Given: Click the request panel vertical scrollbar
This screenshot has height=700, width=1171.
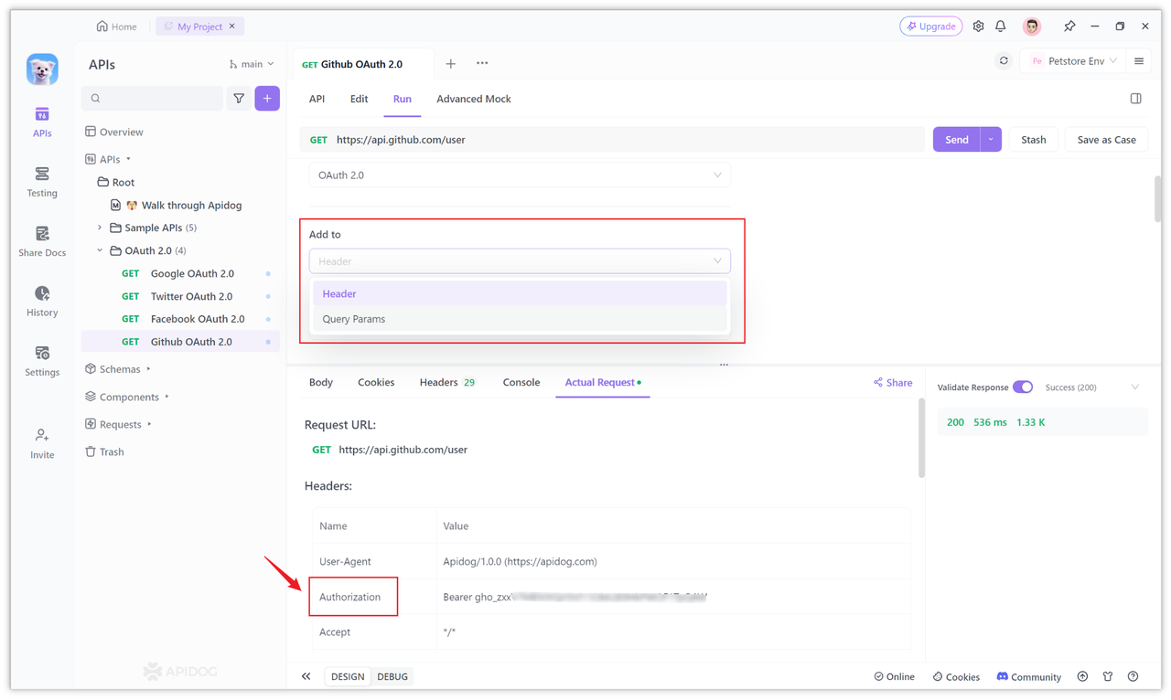Looking at the screenshot, I should pos(1158,198).
